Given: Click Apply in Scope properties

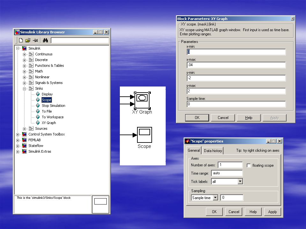Looking at the screenshot, I should (x=273, y=212).
